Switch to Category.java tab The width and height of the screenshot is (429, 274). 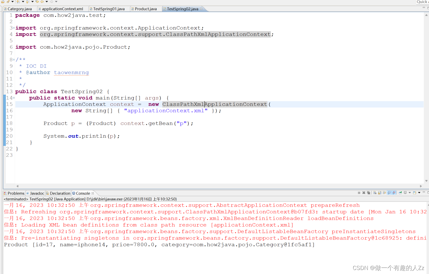tap(19, 9)
